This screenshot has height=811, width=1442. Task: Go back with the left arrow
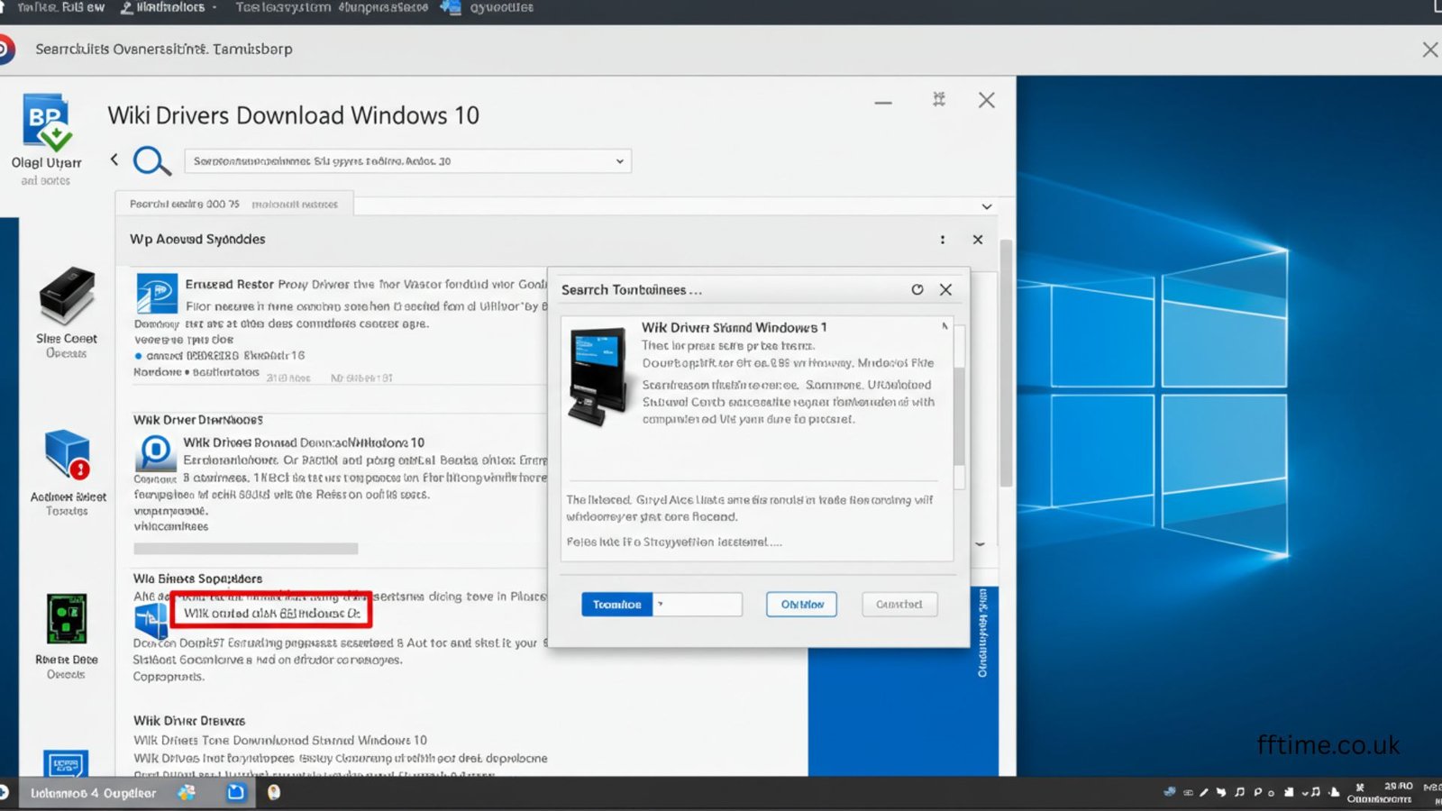click(x=114, y=159)
